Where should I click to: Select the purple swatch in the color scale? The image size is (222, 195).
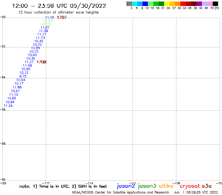[x=199, y=4]
